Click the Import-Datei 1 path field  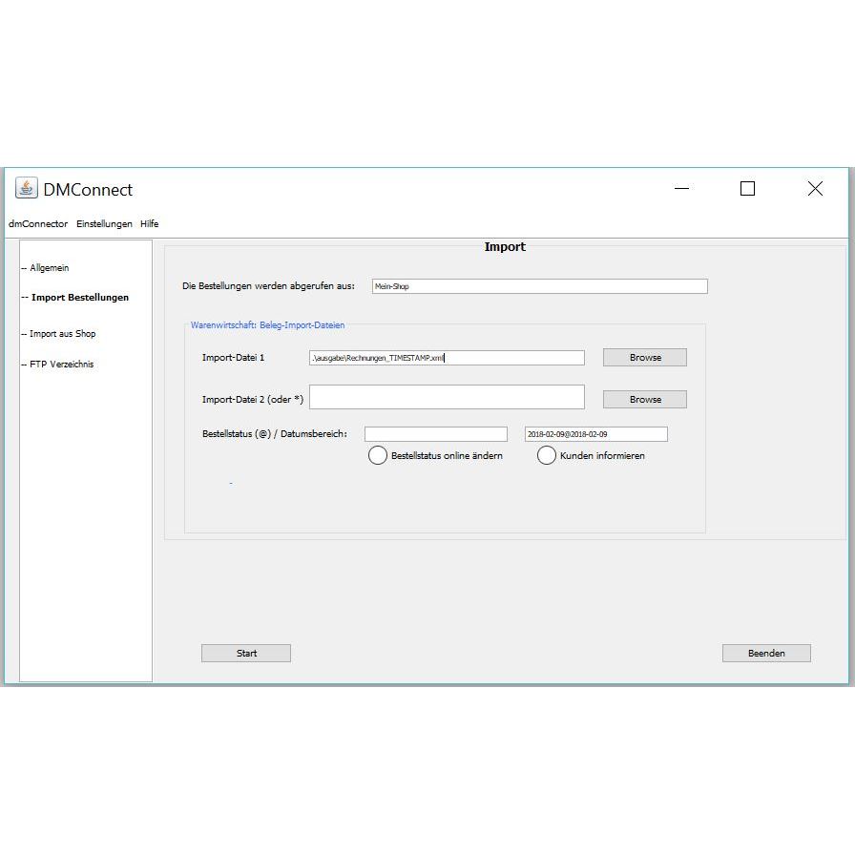pyautogui.click(x=447, y=358)
